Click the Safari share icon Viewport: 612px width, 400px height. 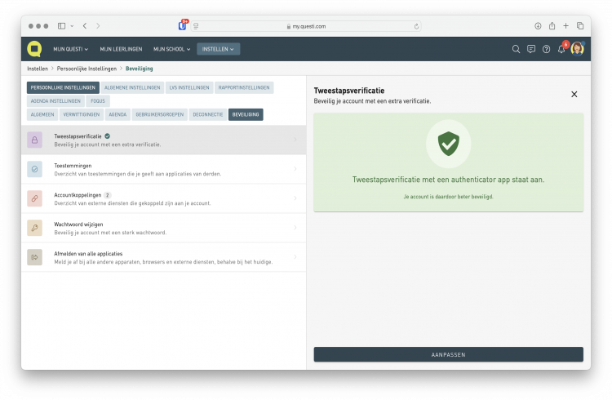tap(552, 26)
